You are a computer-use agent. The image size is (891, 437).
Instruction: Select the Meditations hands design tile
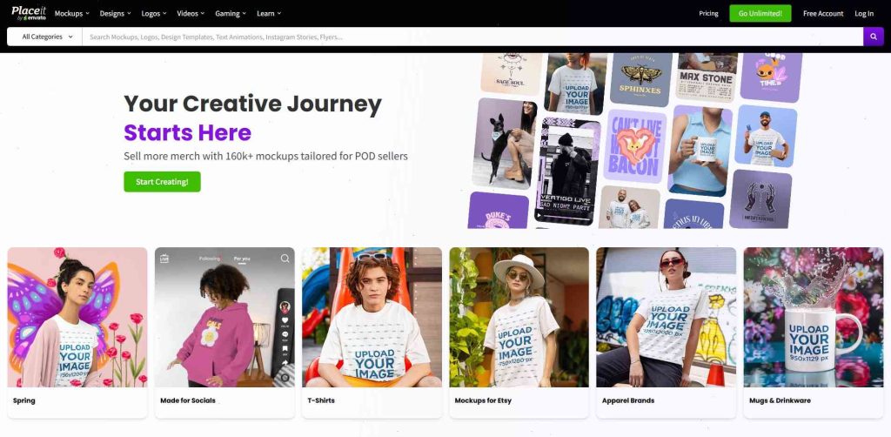point(760,198)
